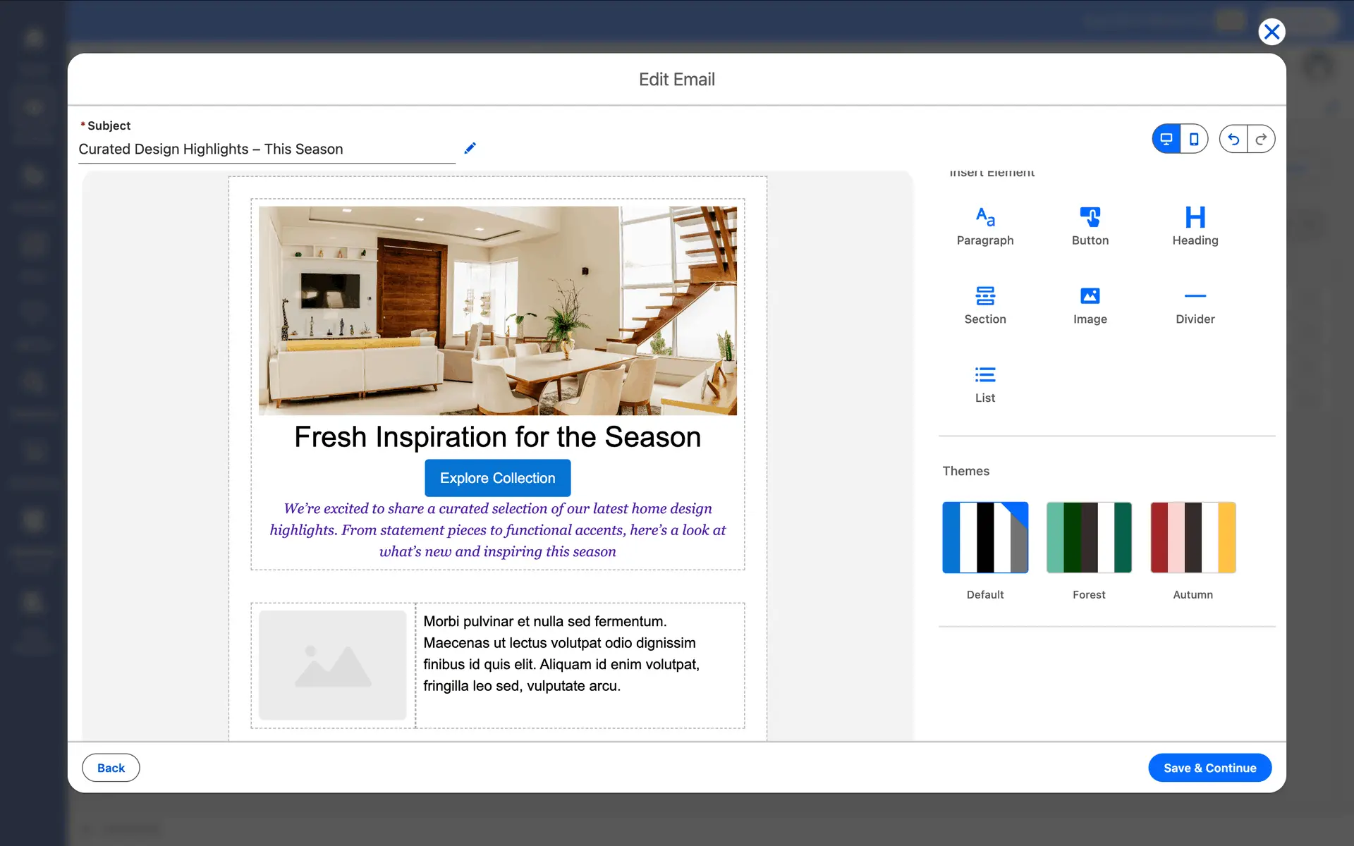Click the Subject input field
The height and width of the screenshot is (846, 1354).
[267, 149]
